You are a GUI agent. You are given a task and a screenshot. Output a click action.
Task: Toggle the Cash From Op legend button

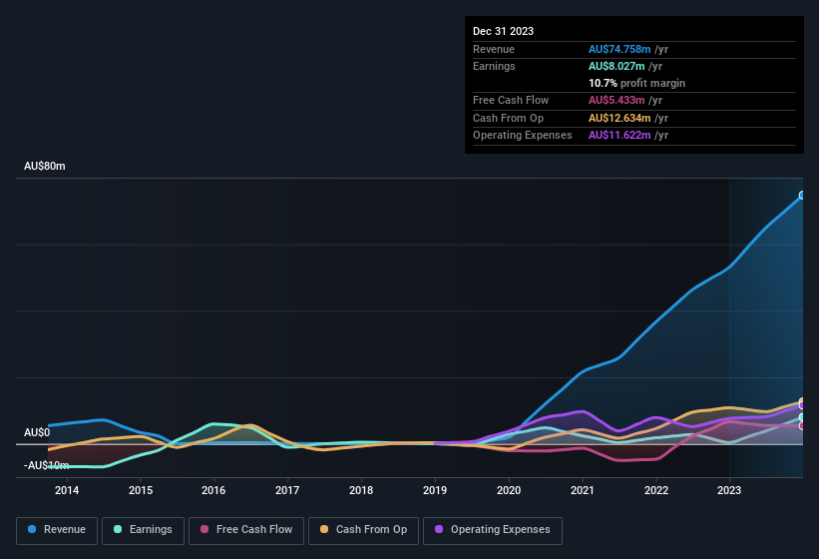click(363, 530)
